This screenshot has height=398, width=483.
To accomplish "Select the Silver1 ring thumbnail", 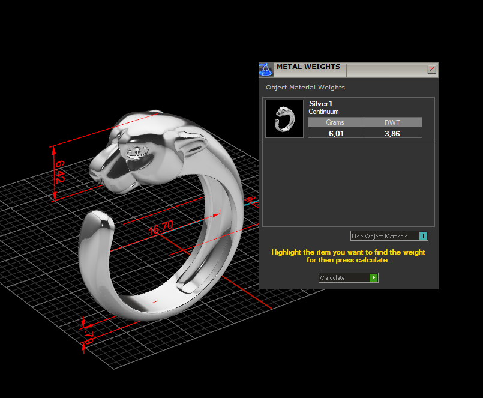I will coord(284,119).
